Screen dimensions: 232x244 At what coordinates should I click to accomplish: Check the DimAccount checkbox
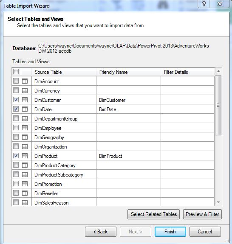click(x=16, y=81)
